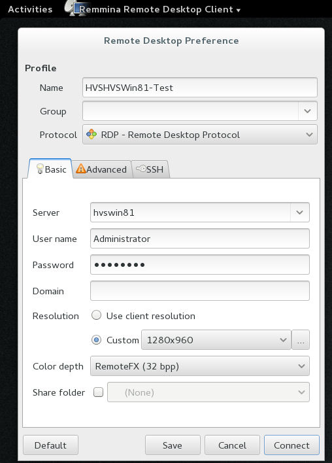
Task: Click the RDP protocol icon
Action: coord(91,134)
